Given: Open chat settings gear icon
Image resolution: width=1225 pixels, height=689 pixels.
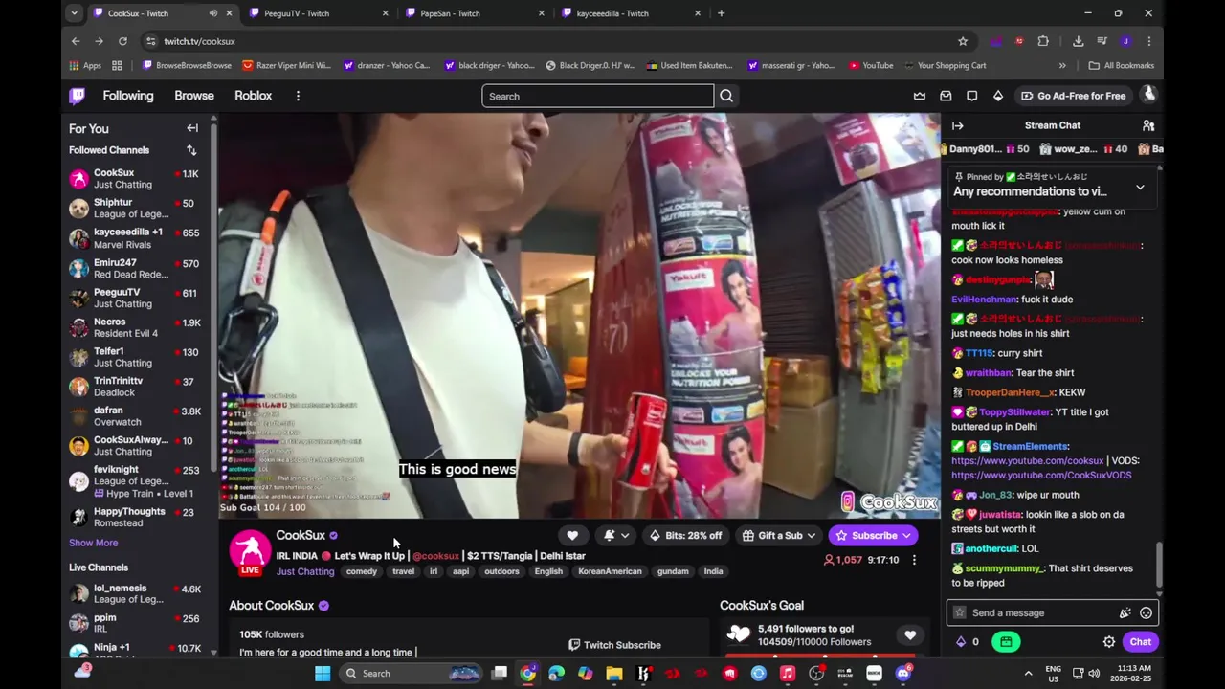Looking at the screenshot, I should tap(1109, 642).
